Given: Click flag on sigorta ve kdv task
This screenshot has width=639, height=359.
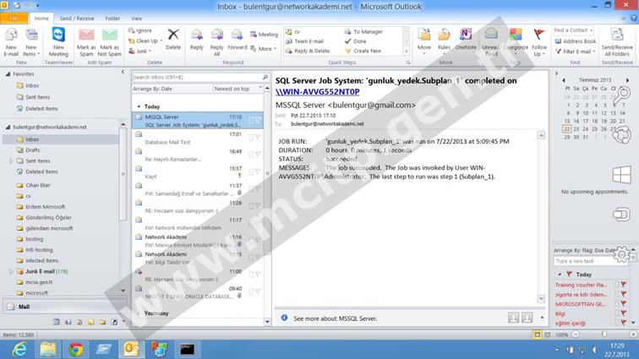Looking at the screenshot, I should point(624,294).
